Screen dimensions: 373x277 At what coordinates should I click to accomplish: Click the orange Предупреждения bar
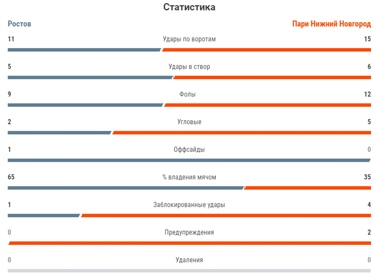(x=190, y=243)
